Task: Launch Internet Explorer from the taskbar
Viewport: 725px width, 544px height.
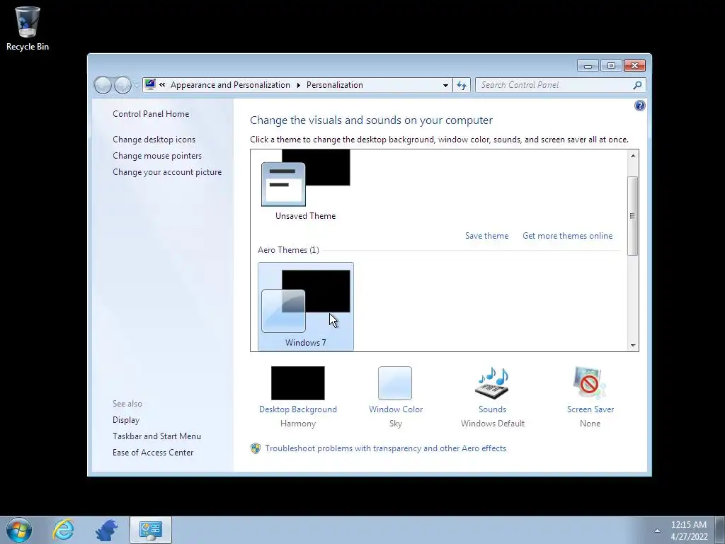Action: click(x=63, y=530)
